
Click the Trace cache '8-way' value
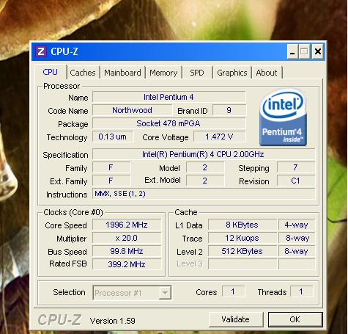point(297,238)
